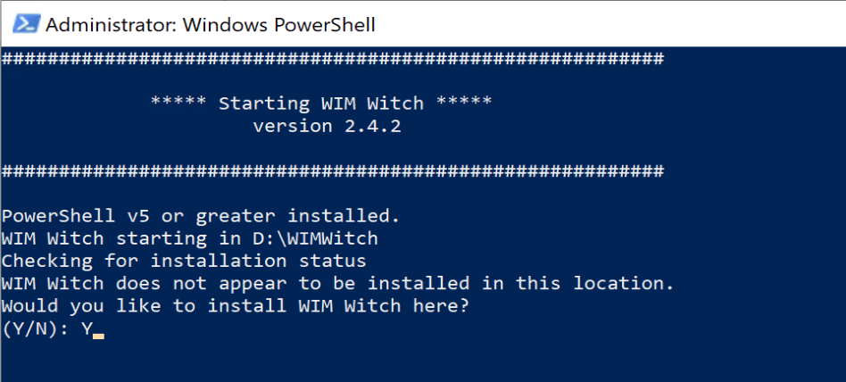Click the D:\WIMWitch path text
The width and height of the screenshot is (846, 382).
coord(327,239)
